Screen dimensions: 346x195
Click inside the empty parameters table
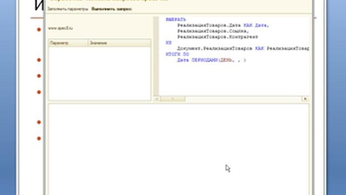point(99,73)
